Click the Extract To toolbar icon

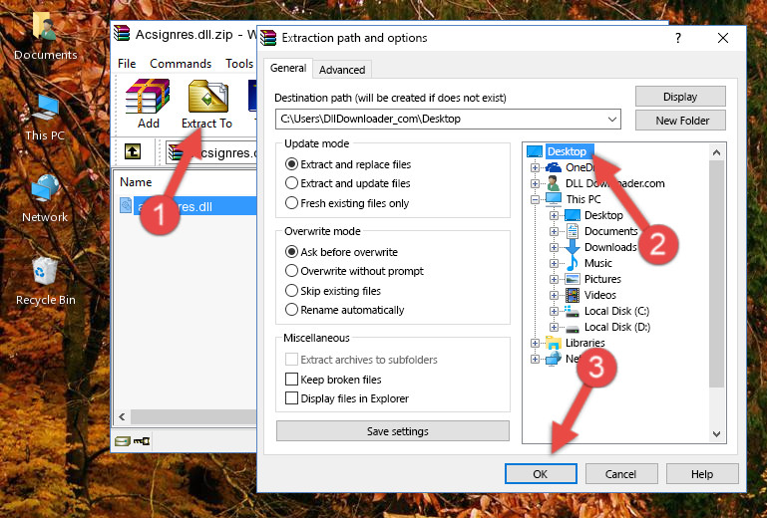(207, 97)
